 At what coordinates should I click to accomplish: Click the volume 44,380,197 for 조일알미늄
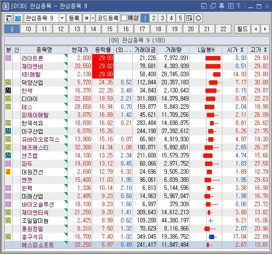coord(175,220)
